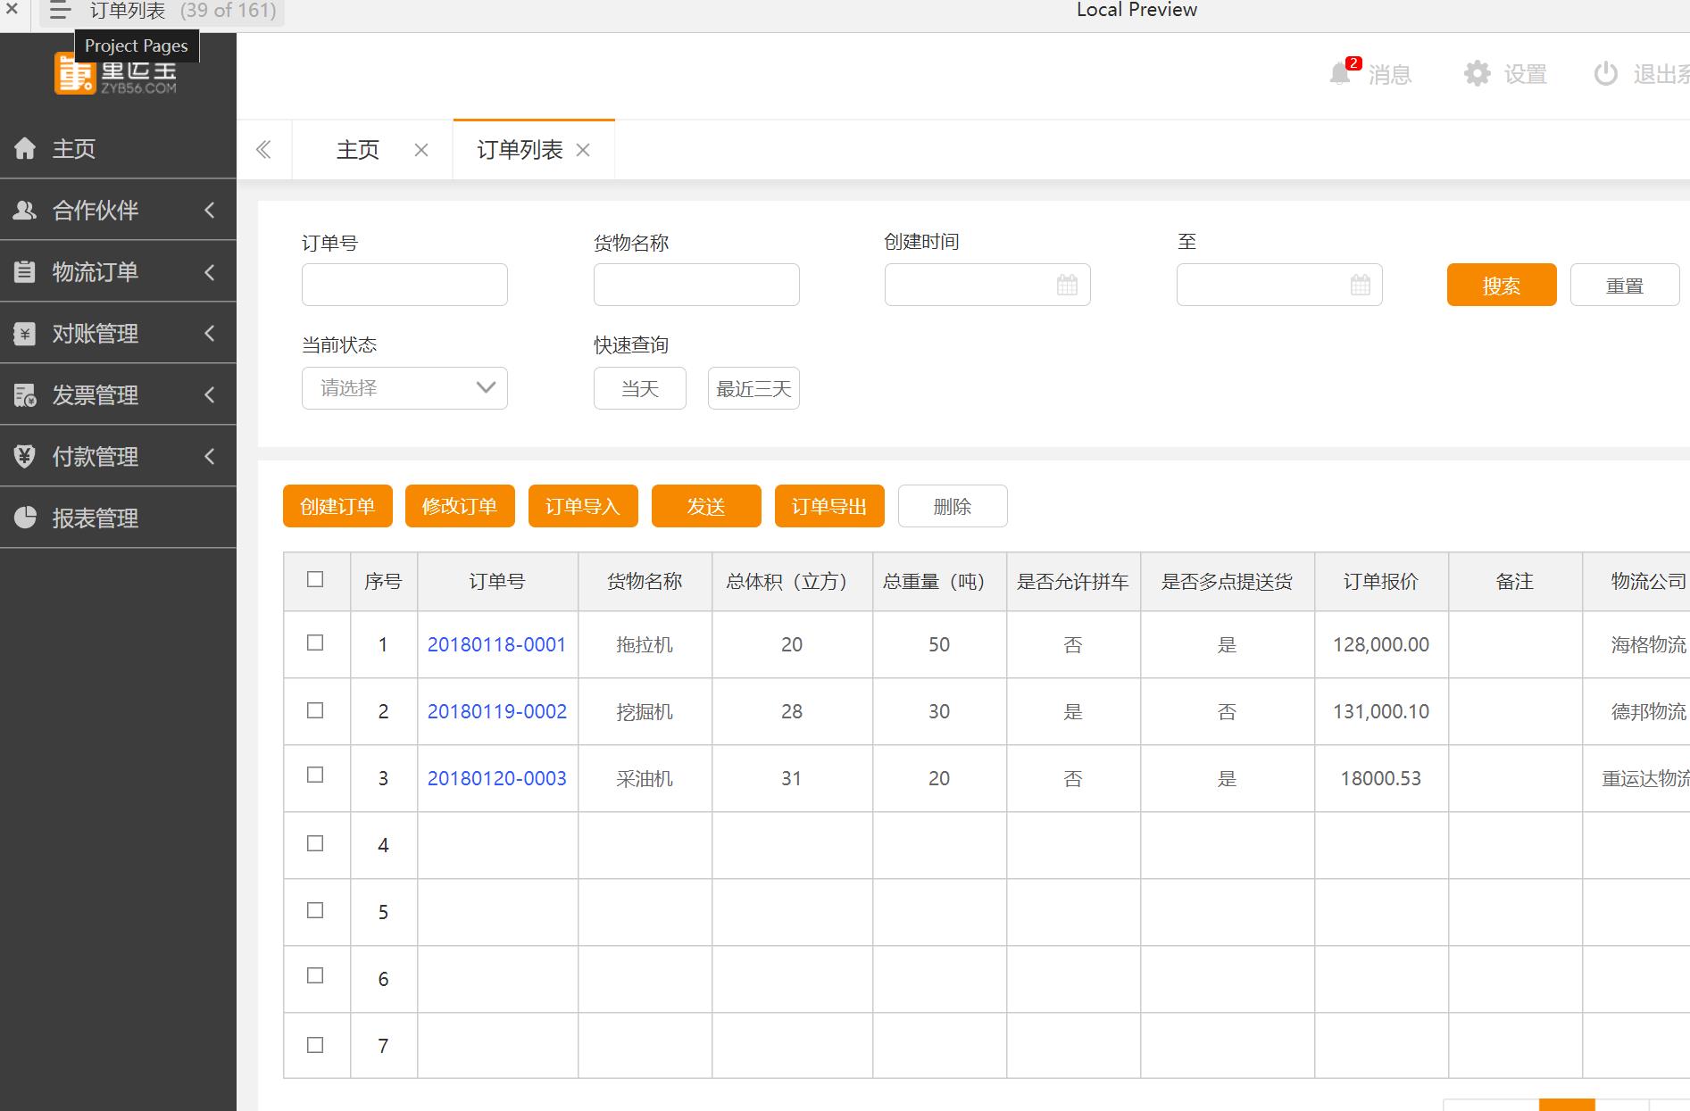Click the 修改订单 button
The width and height of the screenshot is (1690, 1111).
pos(460,506)
